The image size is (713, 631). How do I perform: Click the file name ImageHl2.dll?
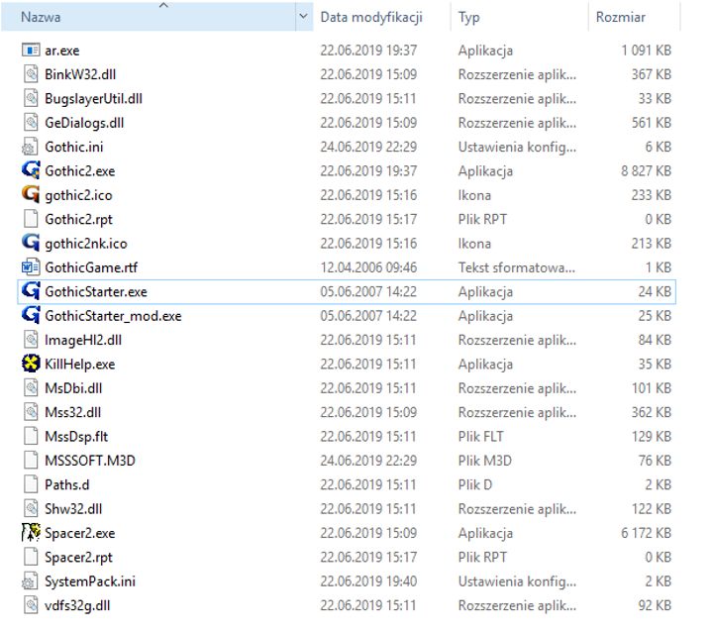[83, 340]
